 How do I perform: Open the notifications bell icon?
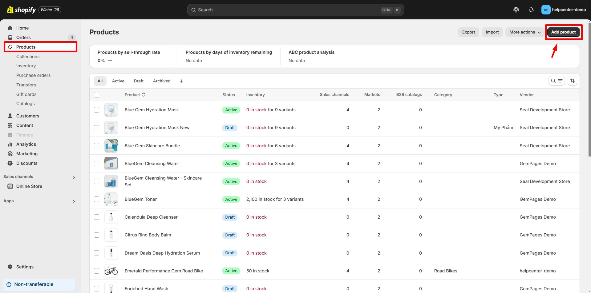531,10
